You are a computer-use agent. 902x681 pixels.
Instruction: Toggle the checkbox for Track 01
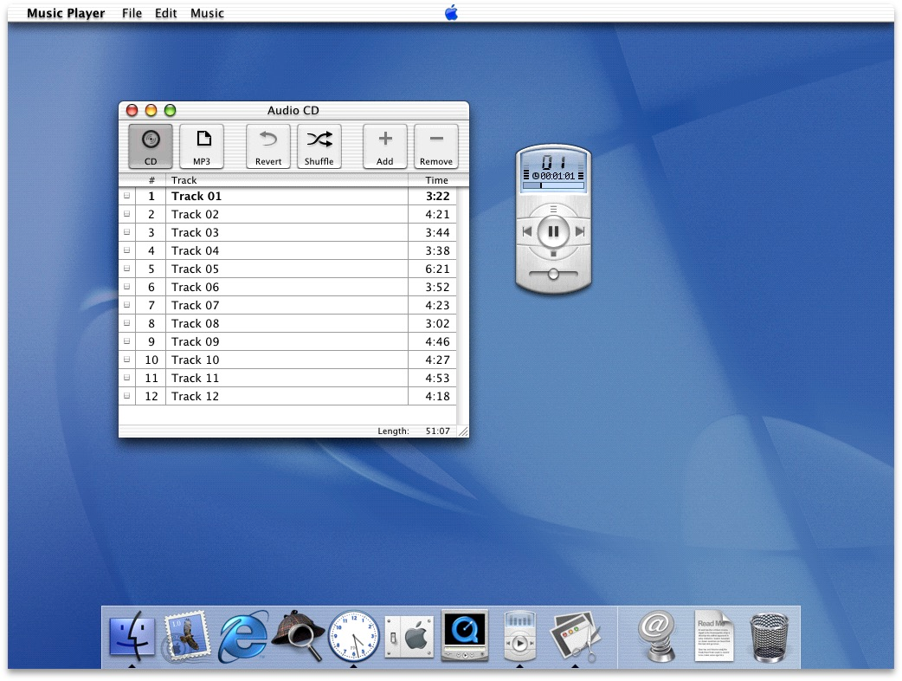pyautogui.click(x=127, y=196)
